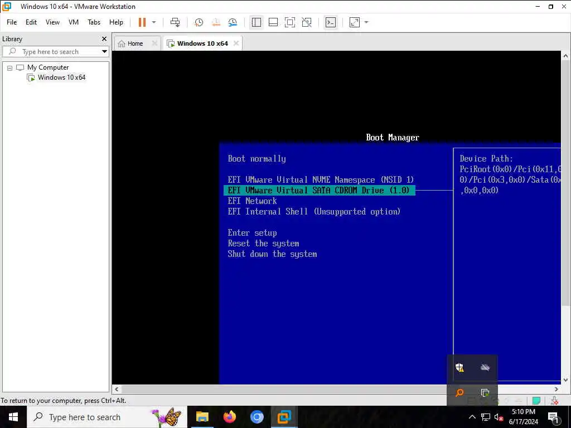The image size is (571, 428).
Task: Select Shut down the system option
Action: click(272, 254)
